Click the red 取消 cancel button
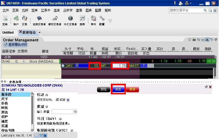 tap(132, 89)
